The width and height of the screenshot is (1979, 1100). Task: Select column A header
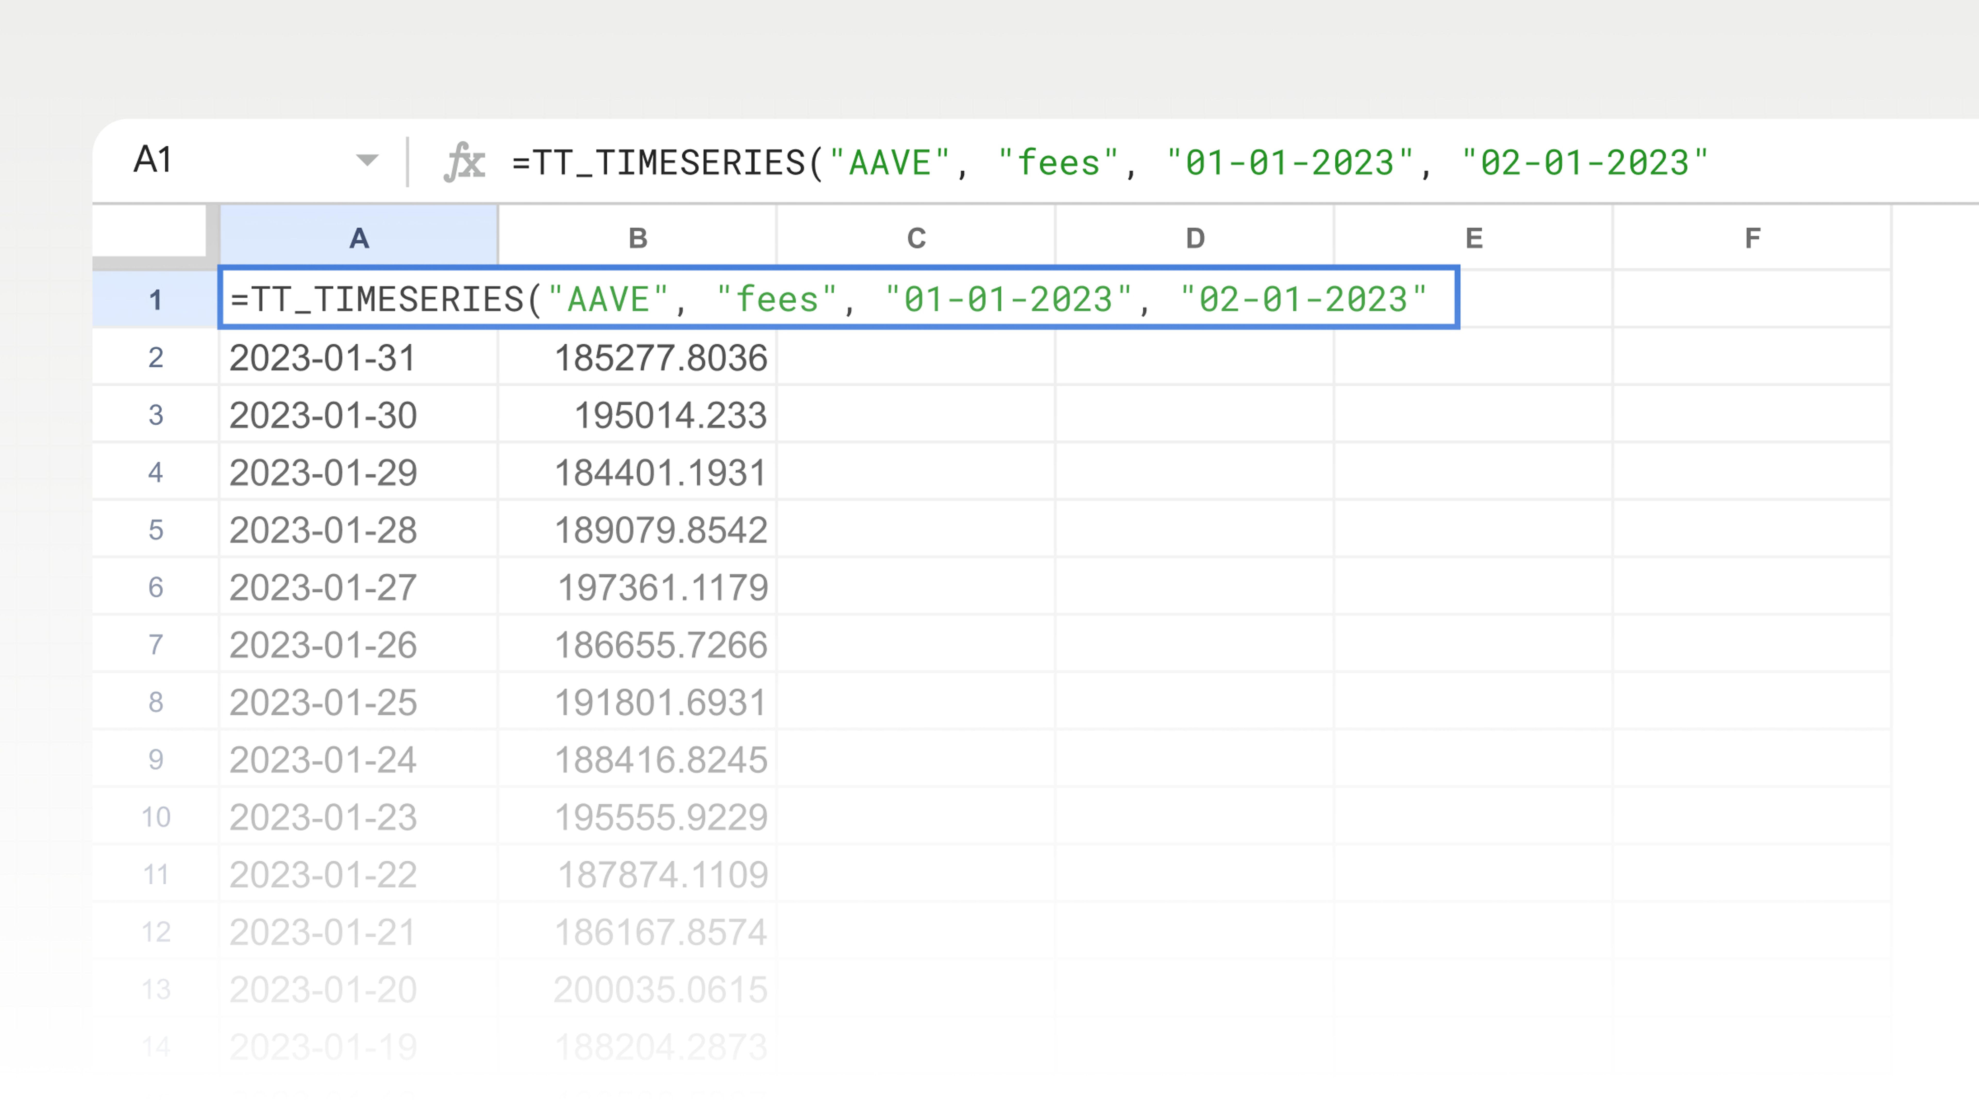[x=359, y=238]
